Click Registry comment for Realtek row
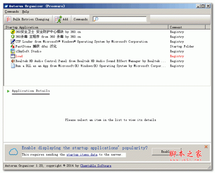The width and height of the screenshot is (215, 173). [x=177, y=61]
